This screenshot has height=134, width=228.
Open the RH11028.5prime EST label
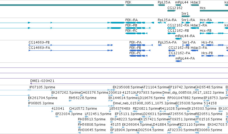click(173, 109)
